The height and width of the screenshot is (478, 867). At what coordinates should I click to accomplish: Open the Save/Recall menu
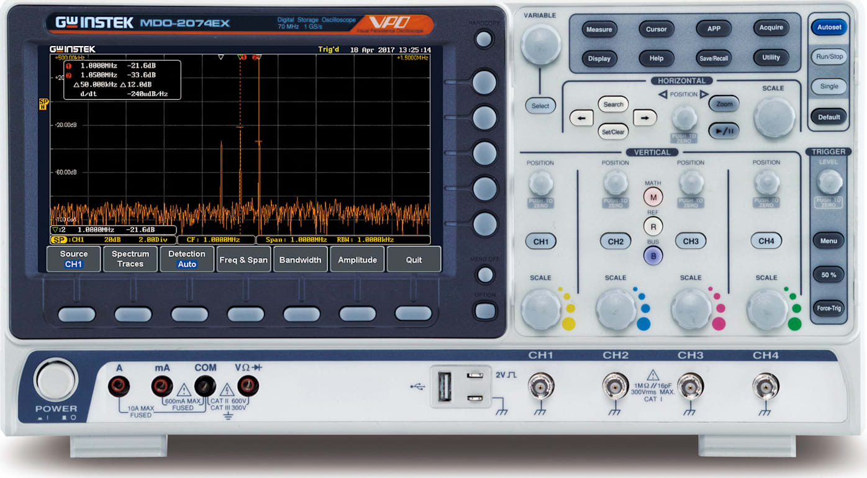tap(714, 58)
